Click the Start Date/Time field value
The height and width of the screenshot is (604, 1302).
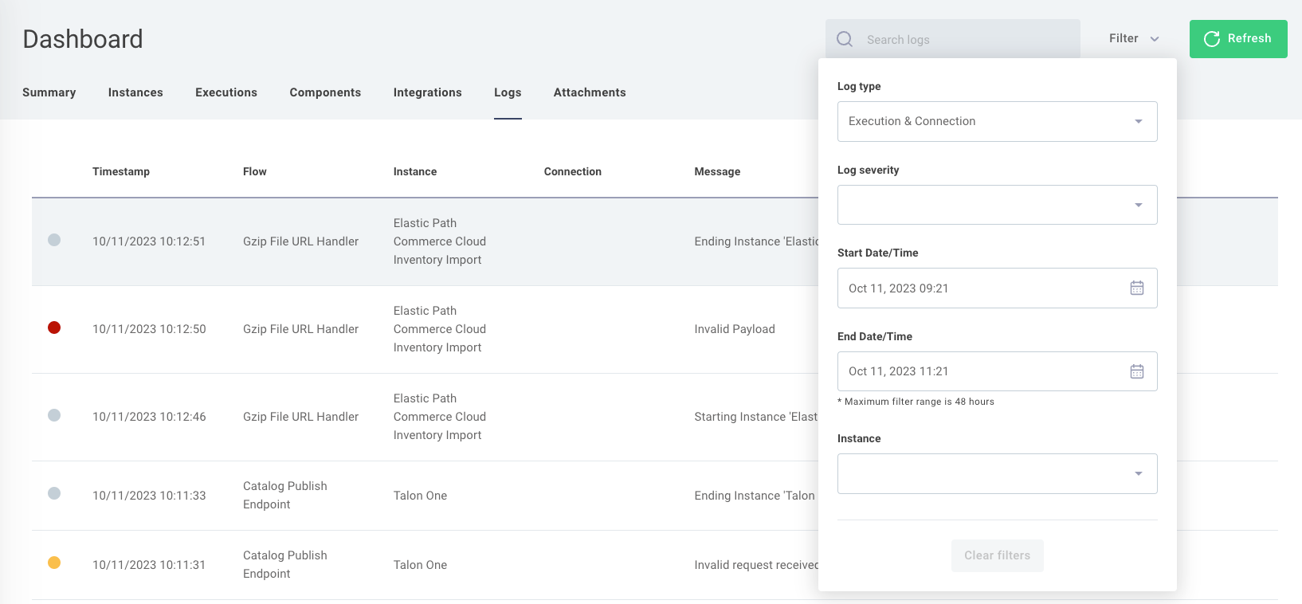[x=899, y=288]
